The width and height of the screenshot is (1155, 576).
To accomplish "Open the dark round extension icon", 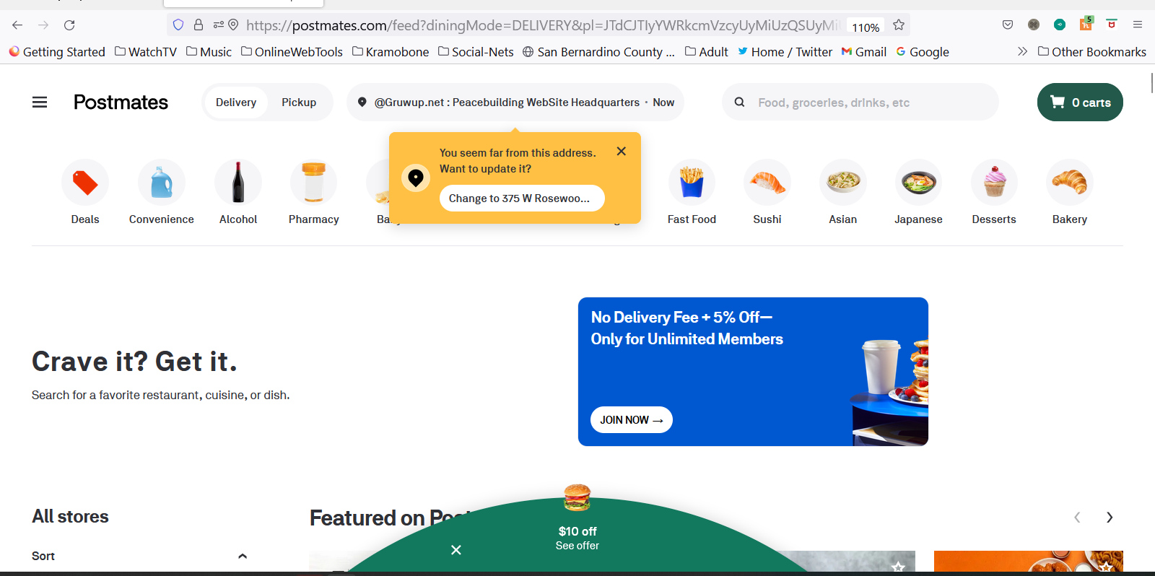I will click(1034, 25).
